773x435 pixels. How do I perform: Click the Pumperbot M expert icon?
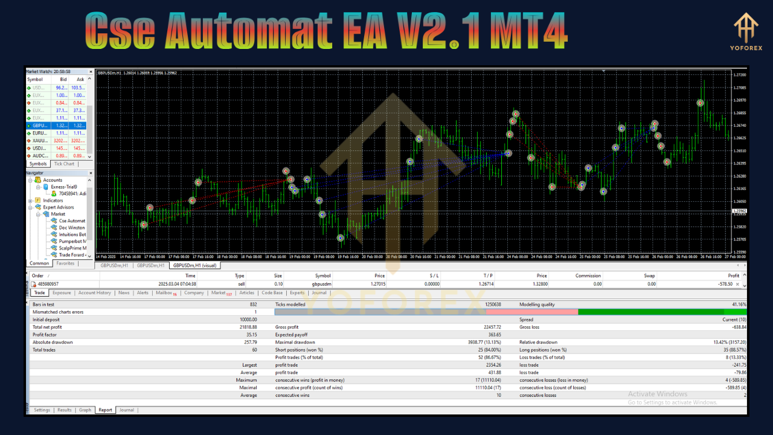pos(53,241)
